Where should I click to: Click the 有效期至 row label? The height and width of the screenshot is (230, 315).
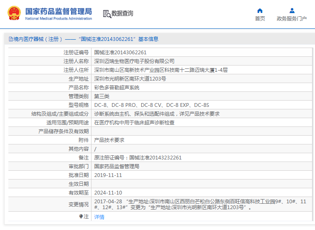79,193
